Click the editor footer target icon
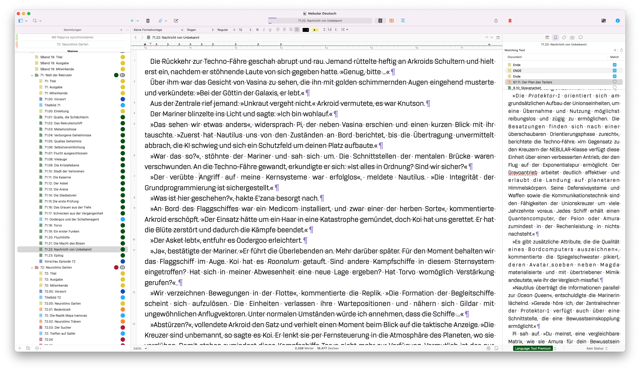This screenshot has width=640, height=371. pos(489,348)
